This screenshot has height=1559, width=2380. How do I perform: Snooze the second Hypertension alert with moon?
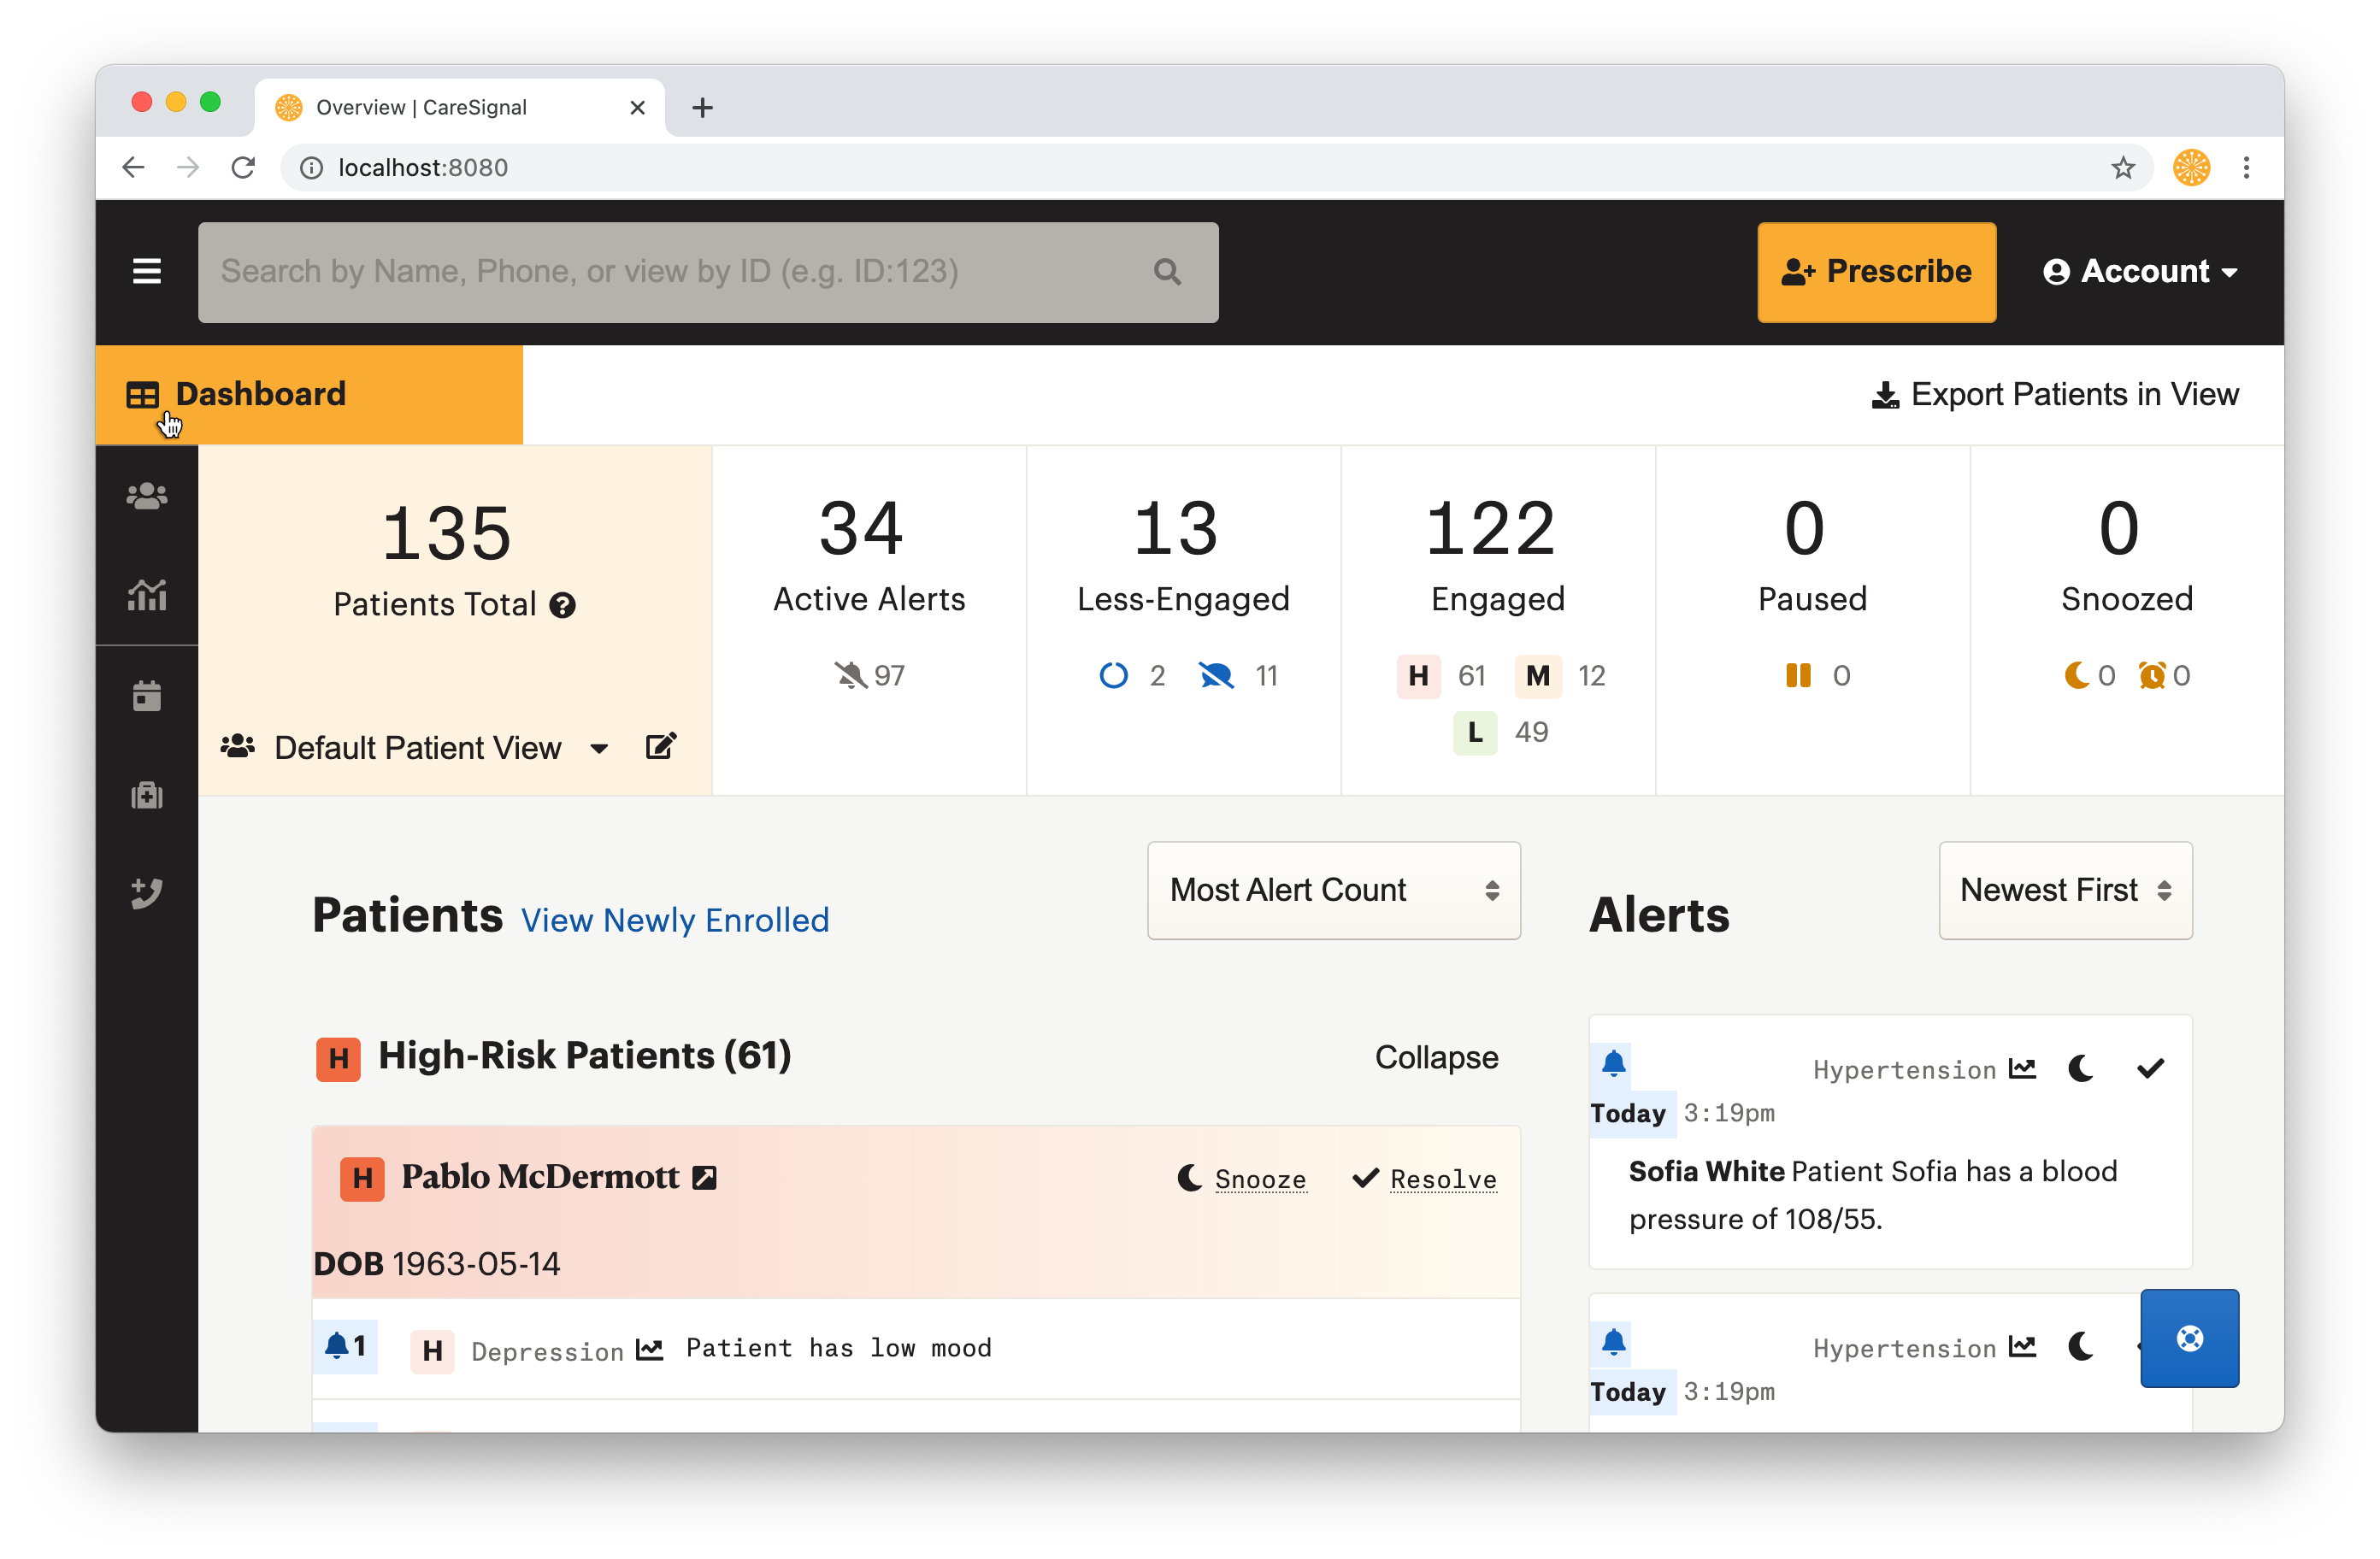click(x=2081, y=1347)
